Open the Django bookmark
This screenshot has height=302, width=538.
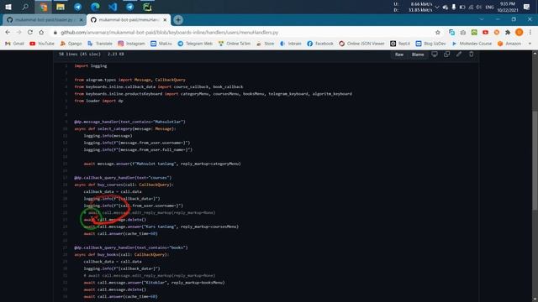(x=71, y=44)
